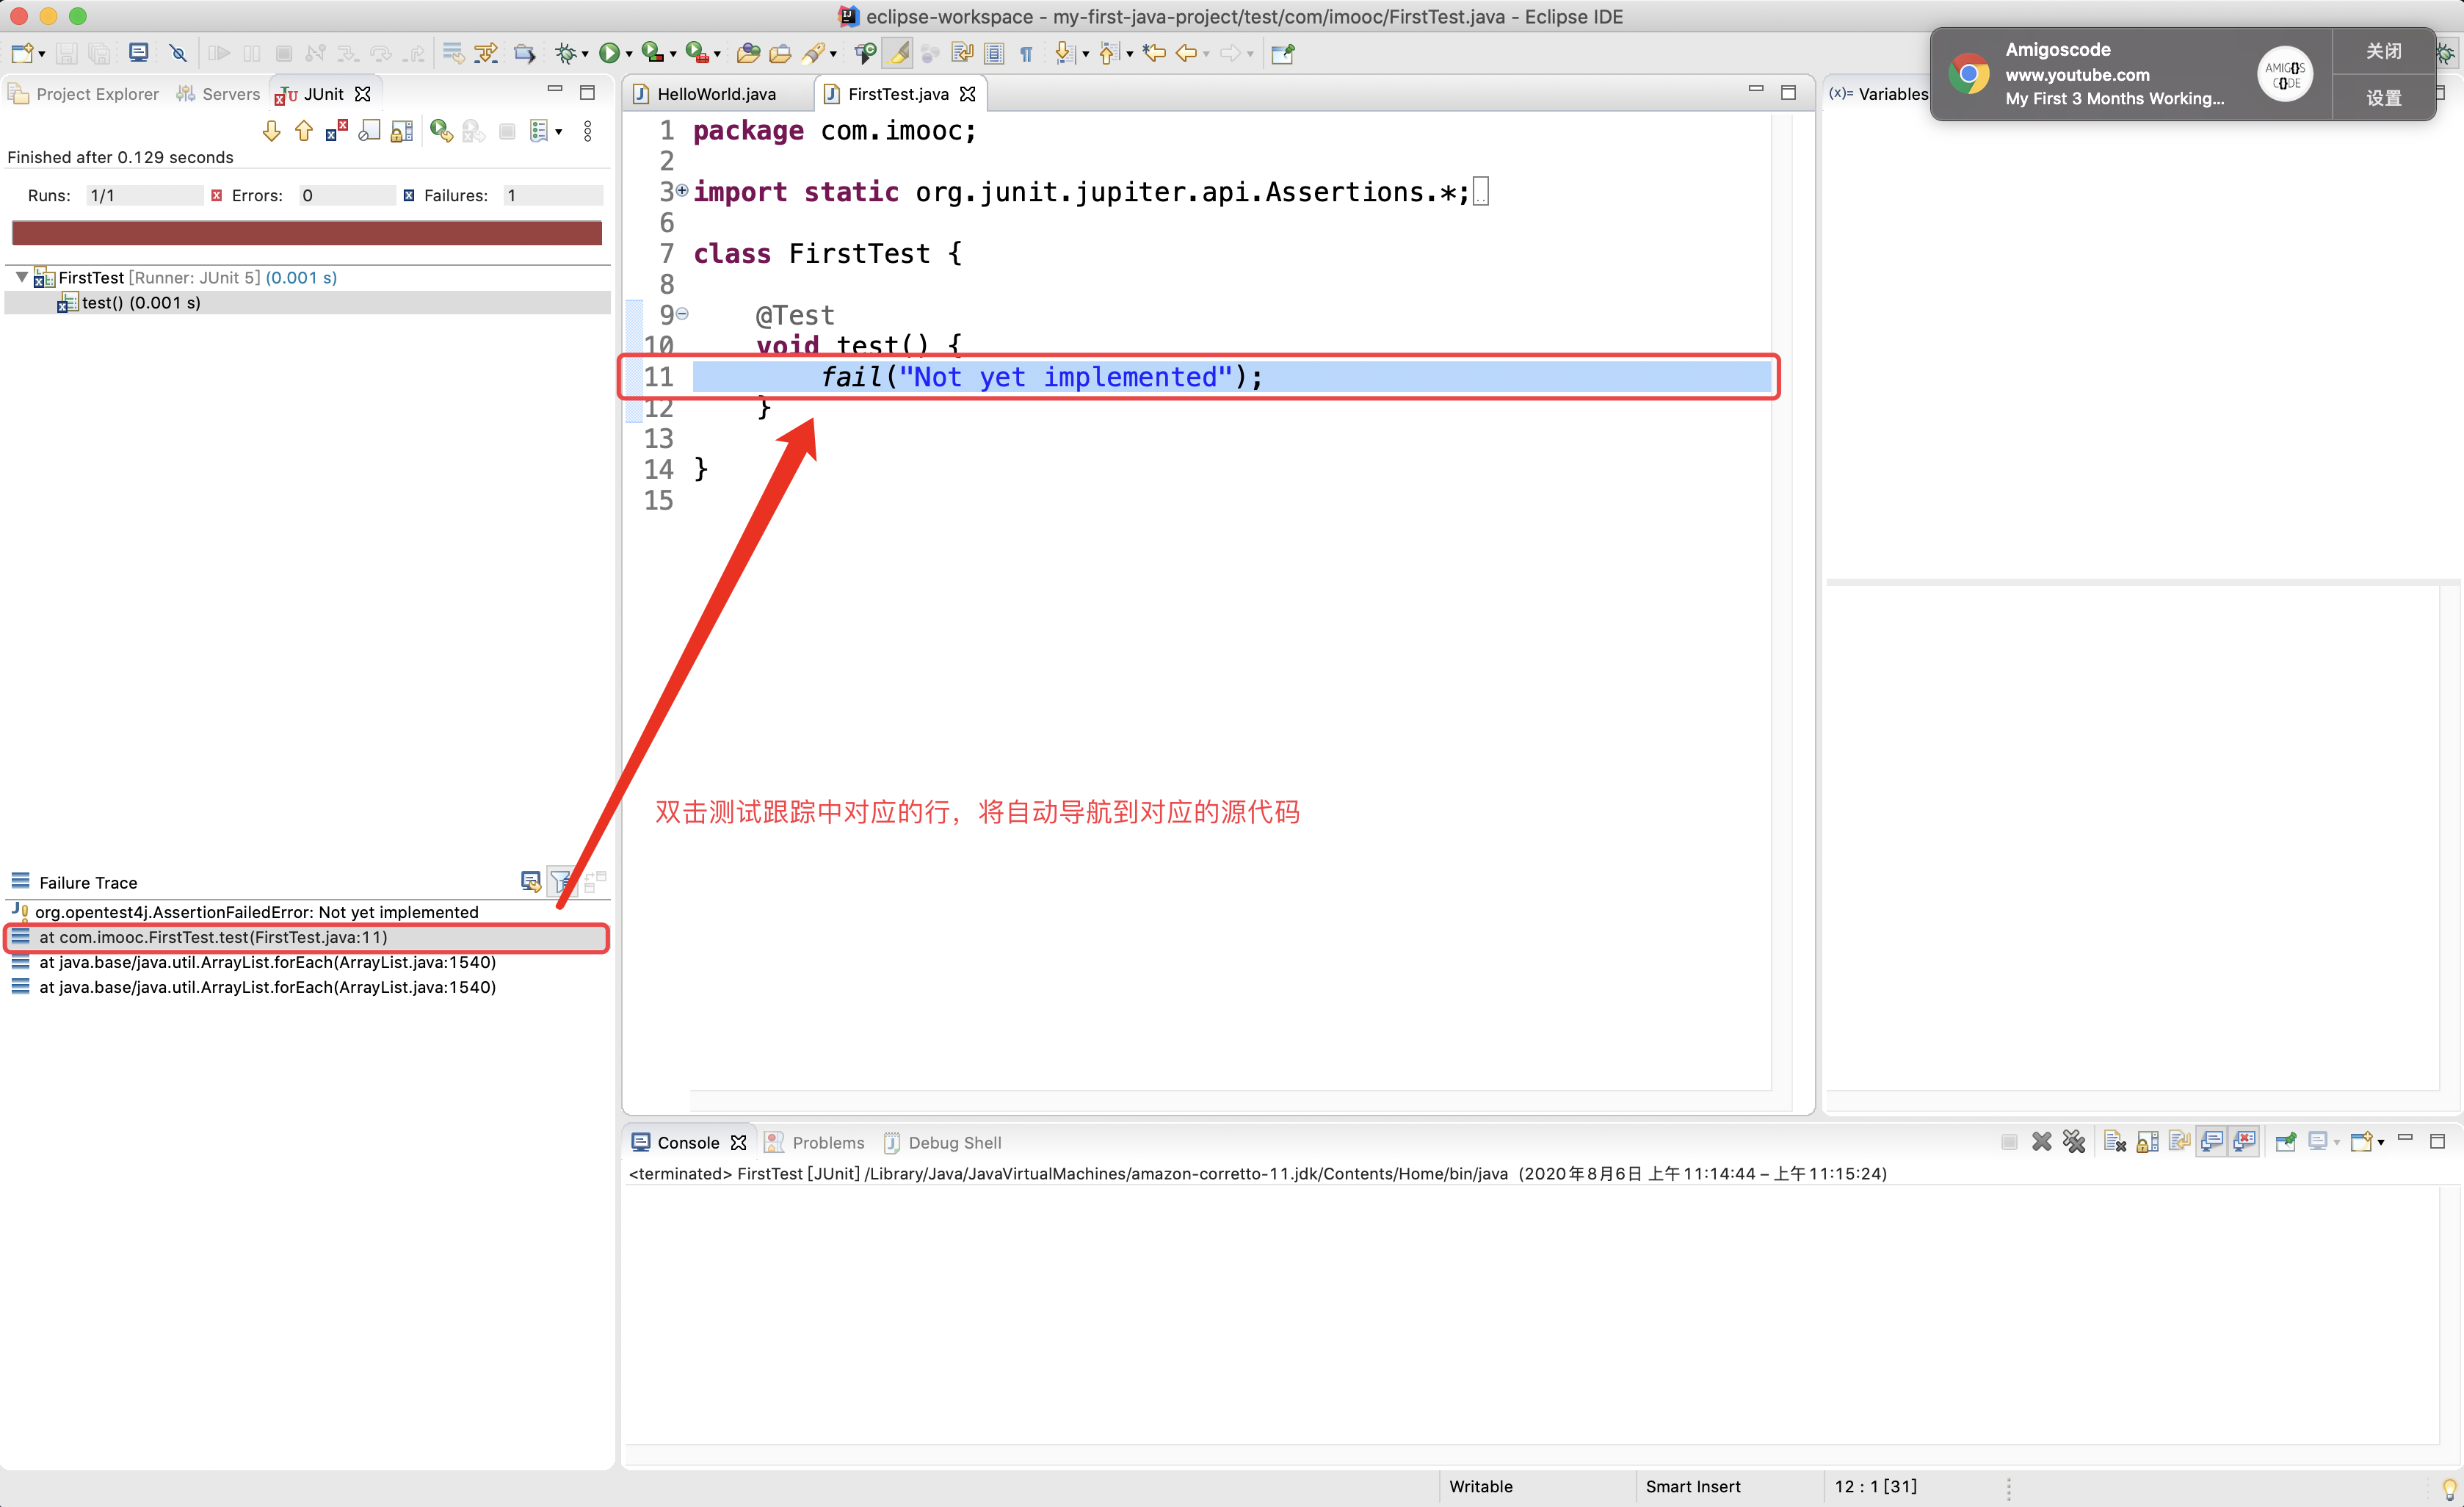Click the New wizard toolbar icon
This screenshot has width=2464, height=1507.
22,53
